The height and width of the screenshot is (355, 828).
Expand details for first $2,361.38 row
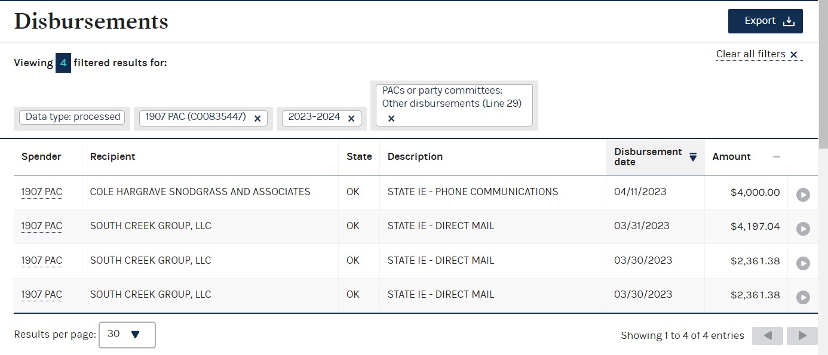tap(803, 263)
